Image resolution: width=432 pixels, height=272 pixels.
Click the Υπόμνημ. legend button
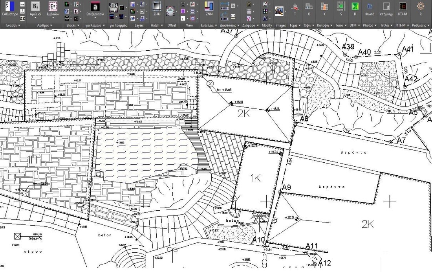click(386, 7)
